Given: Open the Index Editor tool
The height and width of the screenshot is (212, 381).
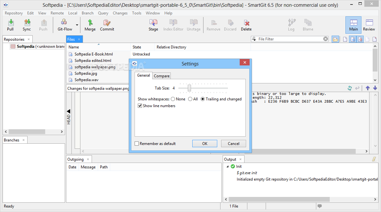Looking at the screenshot, I should [173, 25].
